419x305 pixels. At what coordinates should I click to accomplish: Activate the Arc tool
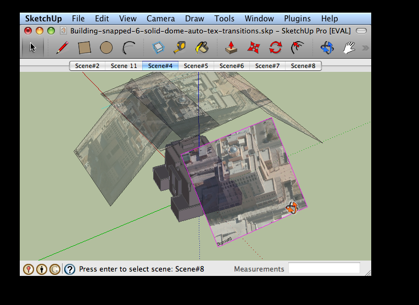pos(129,48)
